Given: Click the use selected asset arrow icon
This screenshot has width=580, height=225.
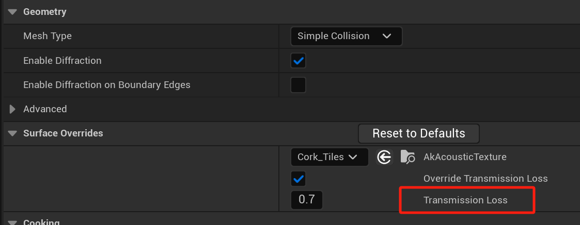Looking at the screenshot, I should point(384,157).
